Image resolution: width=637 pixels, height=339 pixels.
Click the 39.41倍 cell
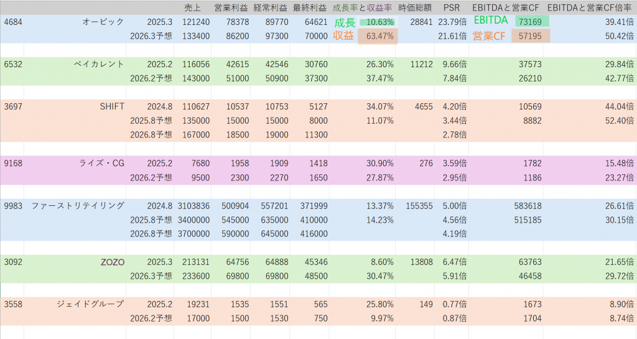pyautogui.click(x=619, y=22)
